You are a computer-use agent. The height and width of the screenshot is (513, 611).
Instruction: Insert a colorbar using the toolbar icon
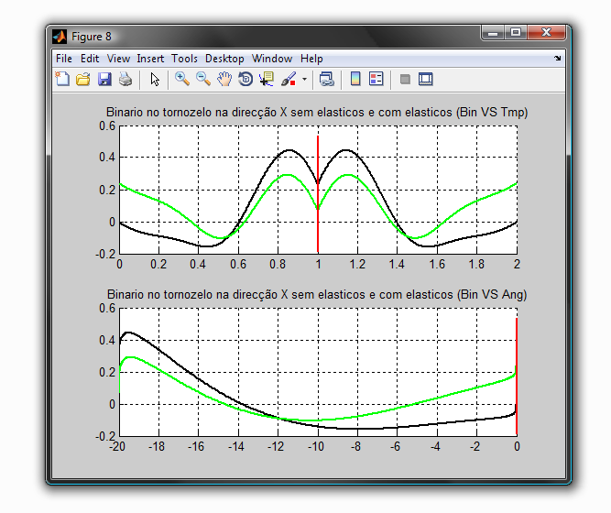click(355, 80)
